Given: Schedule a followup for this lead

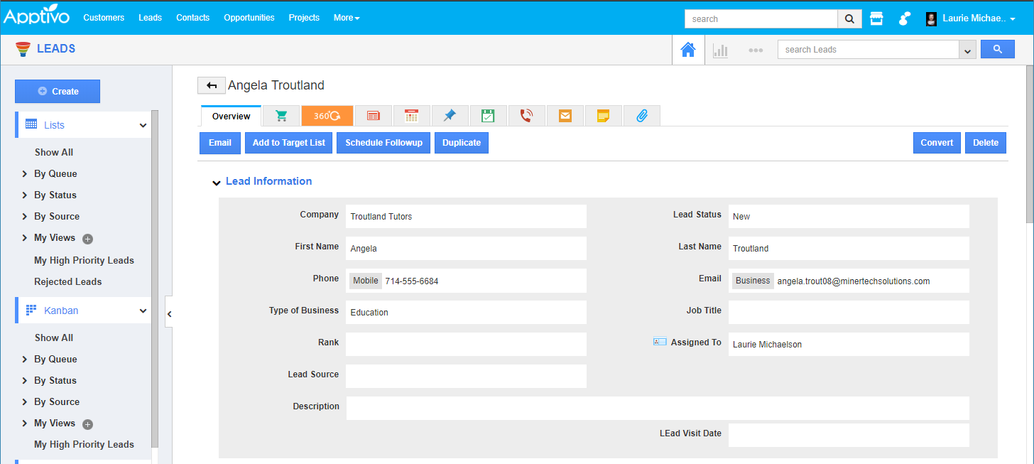Looking at the screenshot, I should coord(383,142).
